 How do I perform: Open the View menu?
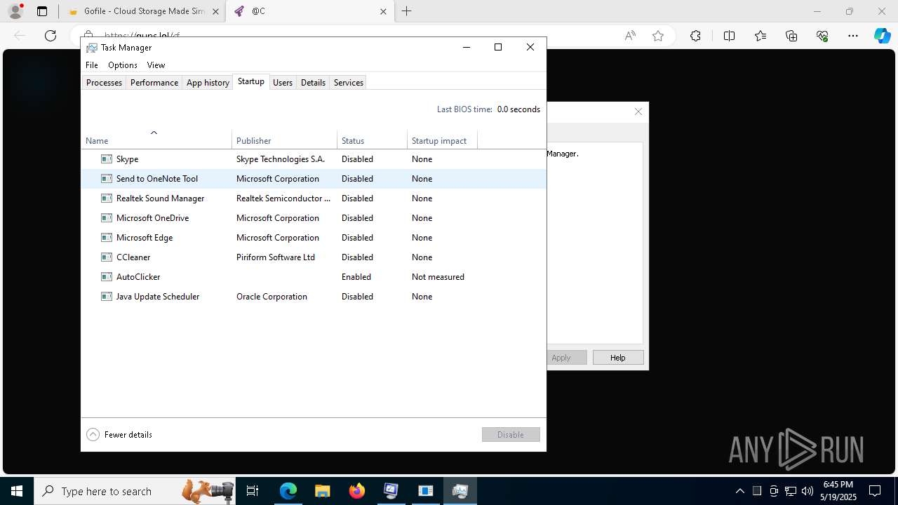pos(156,65)
